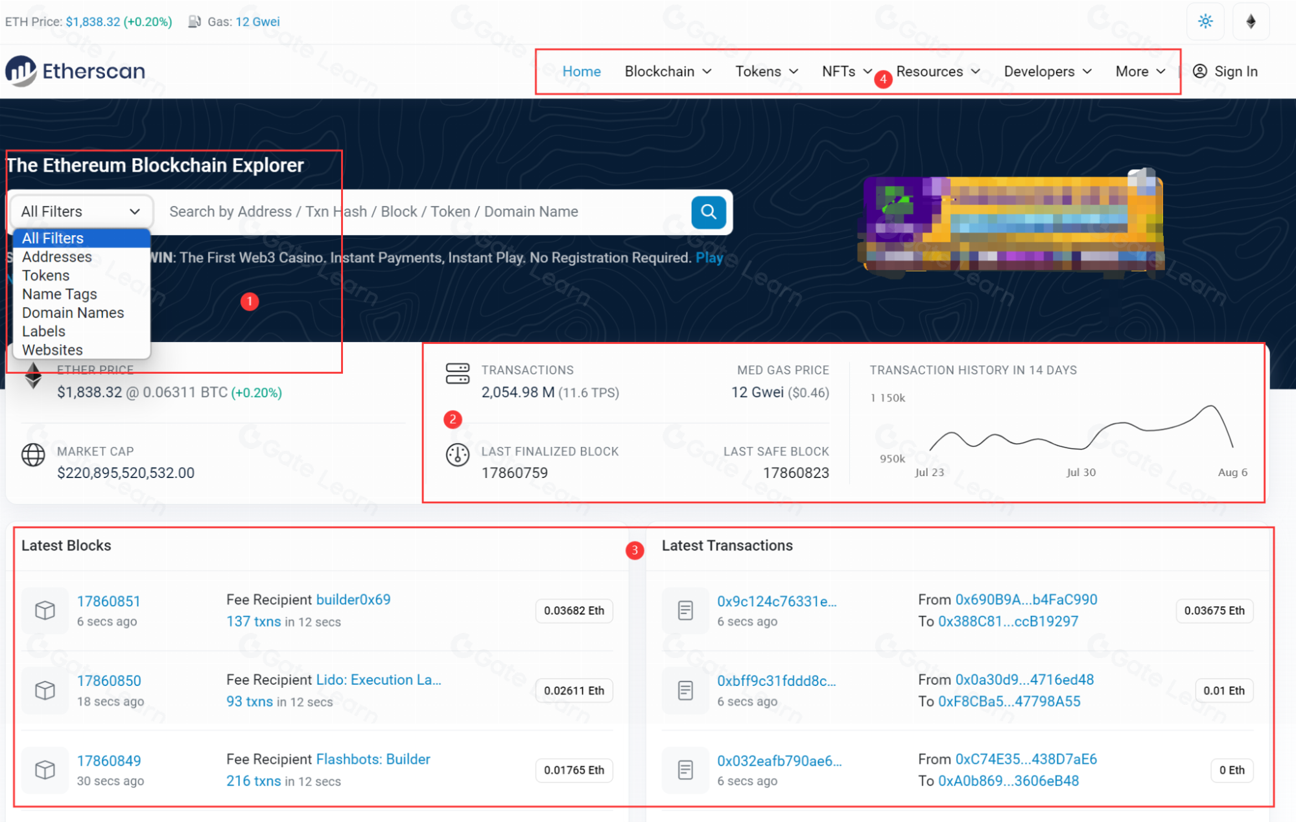
Task: Go to the Home tab
Action: pyautogui.click(x=581, y=71)
